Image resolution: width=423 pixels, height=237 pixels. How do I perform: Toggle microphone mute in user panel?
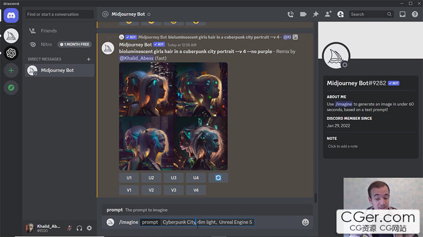[69, 228]
